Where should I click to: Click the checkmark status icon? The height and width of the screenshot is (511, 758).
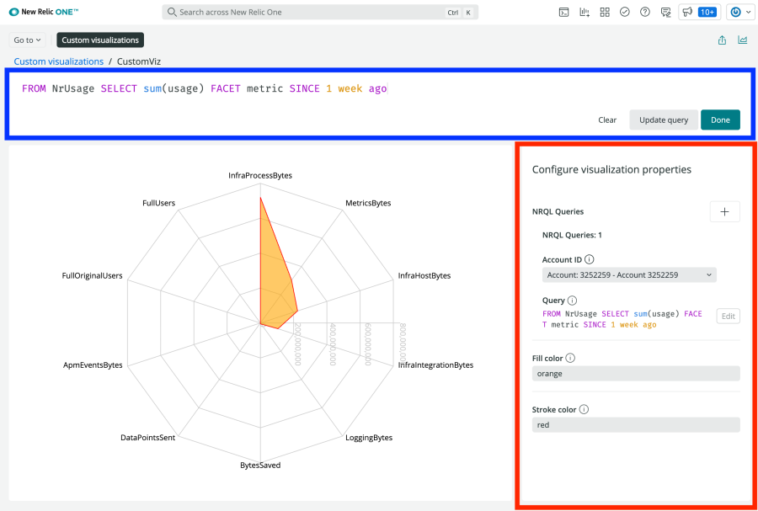625,13
